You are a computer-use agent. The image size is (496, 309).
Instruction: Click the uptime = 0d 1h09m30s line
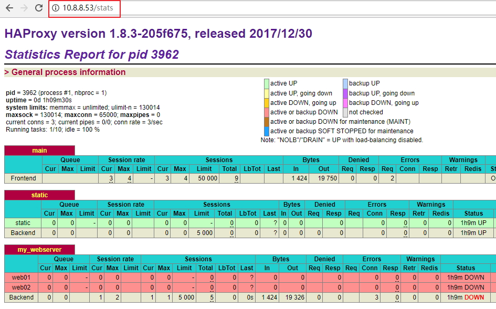tap(39, 100)
